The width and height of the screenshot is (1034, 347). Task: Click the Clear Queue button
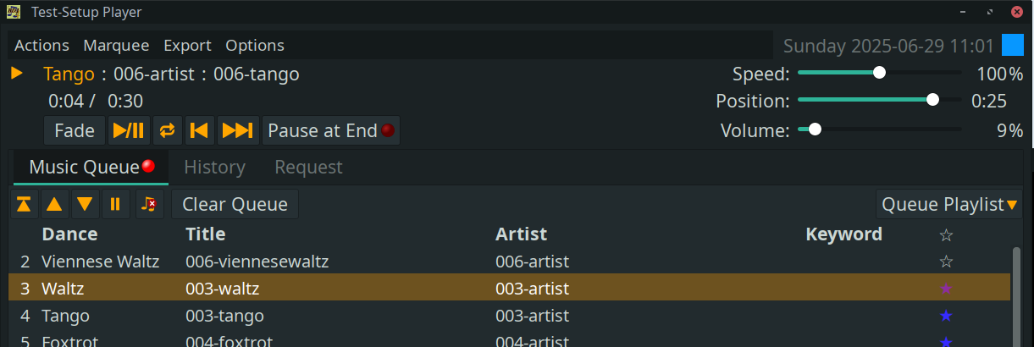(x=235, y=204)
